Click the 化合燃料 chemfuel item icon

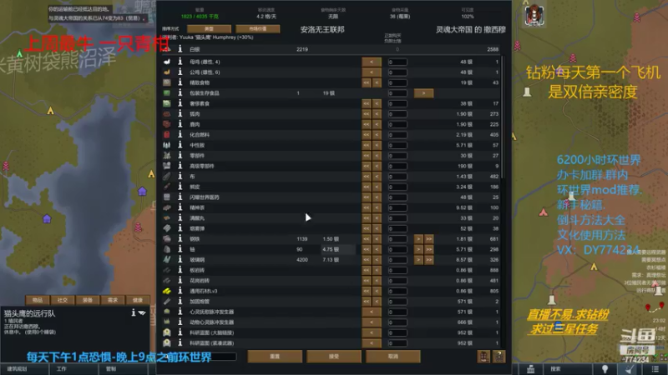coord(166,135)
